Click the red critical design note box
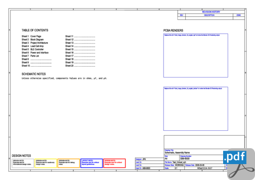Image resolution: width=255 pixels, height=180 pixels. point(115,163)
